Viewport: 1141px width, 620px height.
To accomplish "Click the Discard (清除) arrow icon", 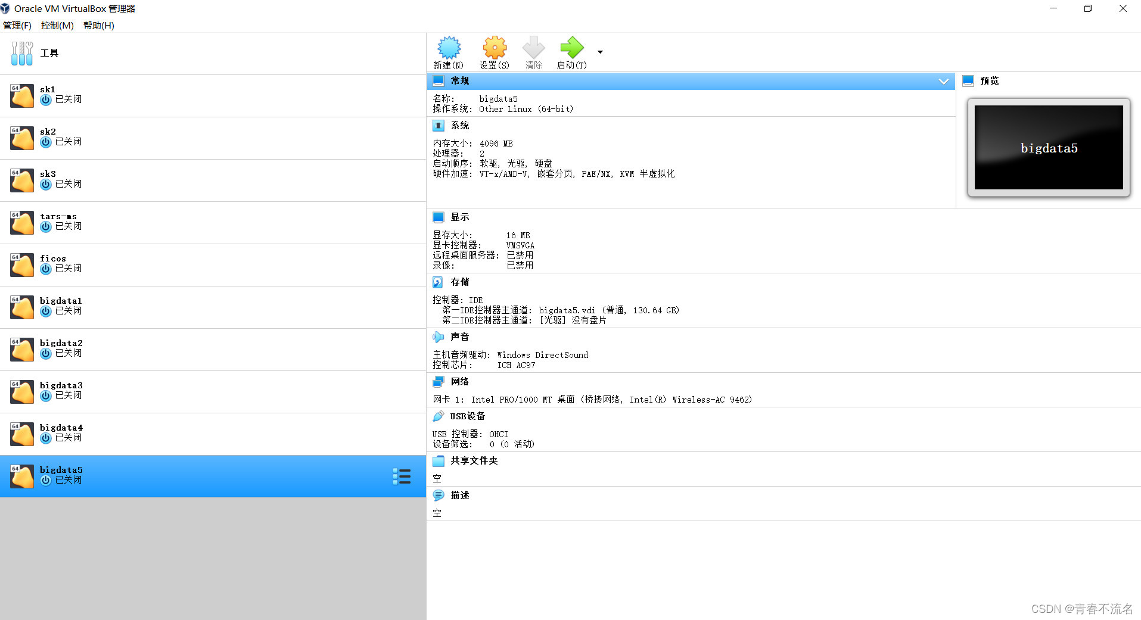I will [x=533, y=48].
